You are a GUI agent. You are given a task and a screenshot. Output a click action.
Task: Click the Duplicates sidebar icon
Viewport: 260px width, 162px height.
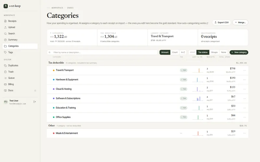click(5, 65)
